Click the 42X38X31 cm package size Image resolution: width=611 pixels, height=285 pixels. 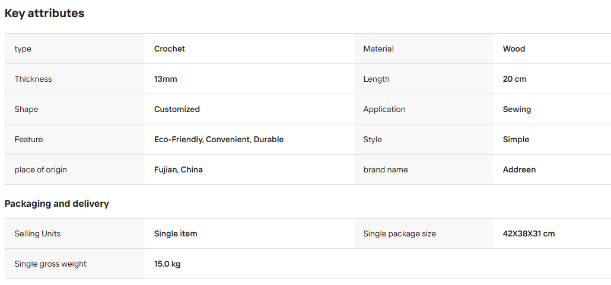pyautogui.click(x=529, y=233)
